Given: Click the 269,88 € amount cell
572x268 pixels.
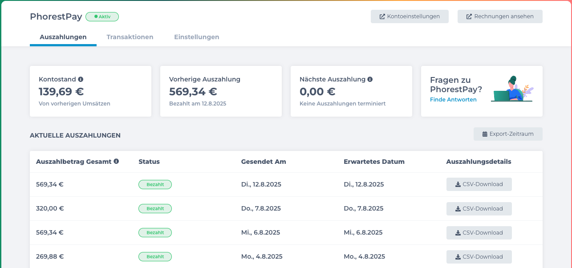Looking at the screenshot, I should click(50, 256).
